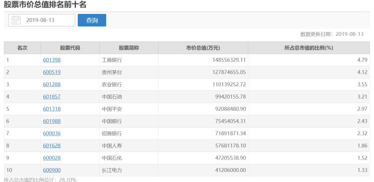
Task: Select the 贵州茅台 stock name cell
Action: [129, 72]
